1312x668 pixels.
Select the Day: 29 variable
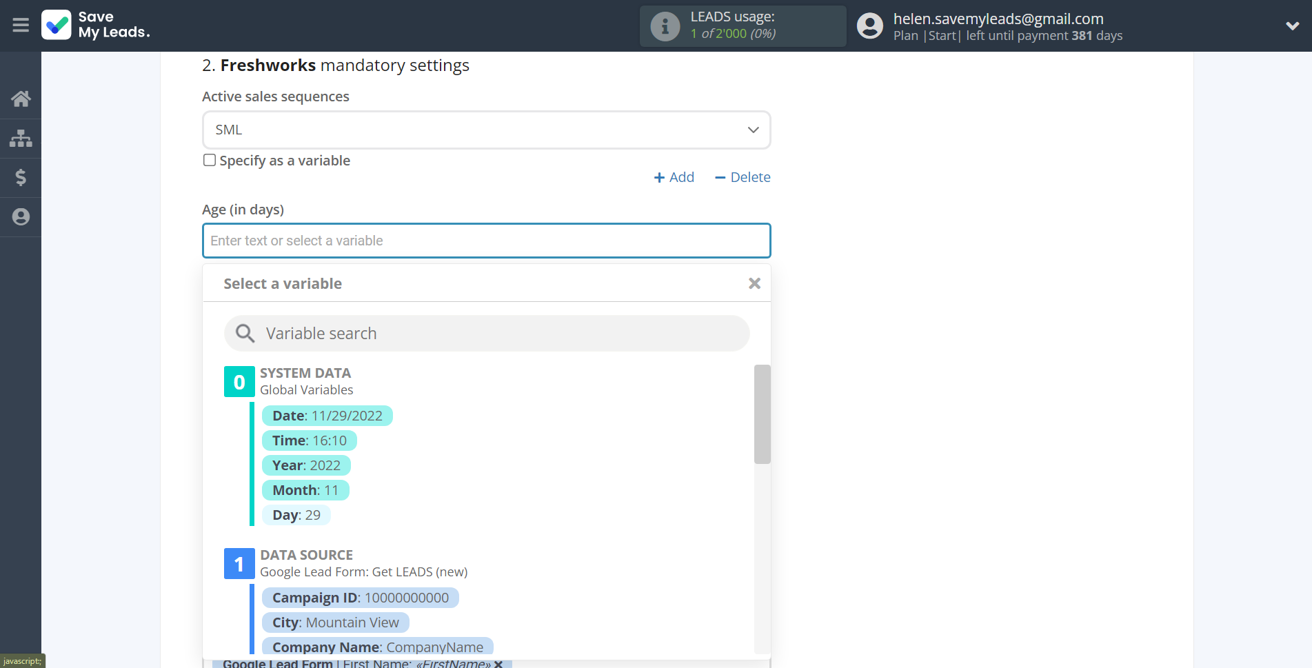296,515
